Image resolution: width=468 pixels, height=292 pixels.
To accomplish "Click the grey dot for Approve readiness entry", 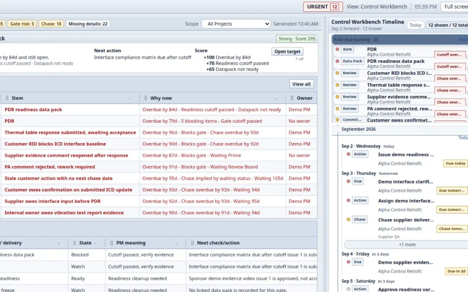I will (348, 289).
